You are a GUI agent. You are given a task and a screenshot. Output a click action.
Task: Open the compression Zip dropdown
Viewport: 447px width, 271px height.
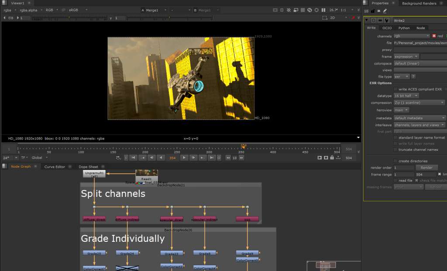coord(419,102)
